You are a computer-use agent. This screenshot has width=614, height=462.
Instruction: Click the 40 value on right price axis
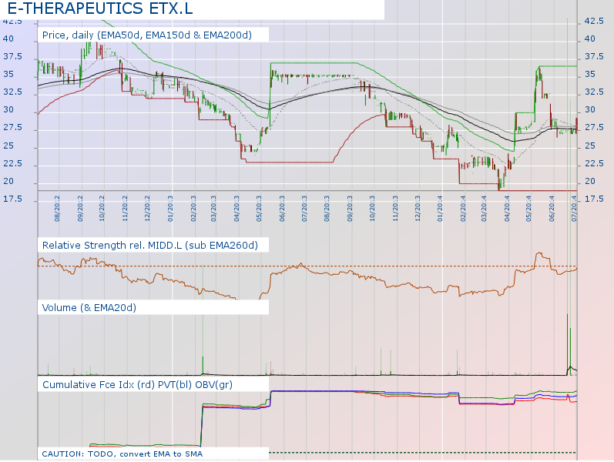click(x=589, y=38)
